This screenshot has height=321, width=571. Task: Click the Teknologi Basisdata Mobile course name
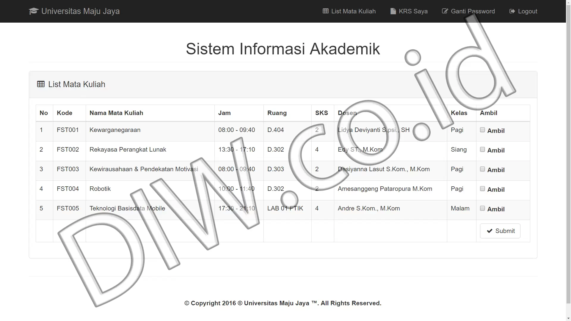(x=127, y=208)
